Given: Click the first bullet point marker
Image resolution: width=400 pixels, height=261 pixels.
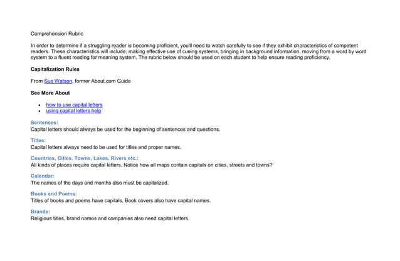Looking at the screenshot, I should (39, 105).
